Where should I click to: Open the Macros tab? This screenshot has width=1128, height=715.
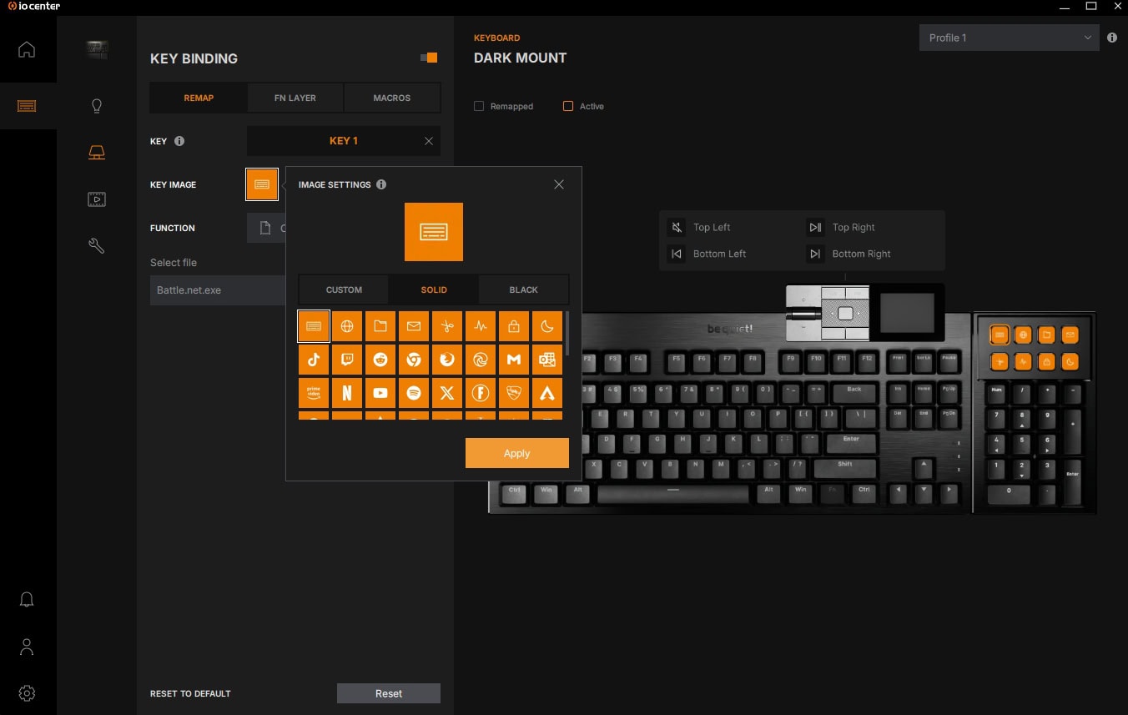391,98
